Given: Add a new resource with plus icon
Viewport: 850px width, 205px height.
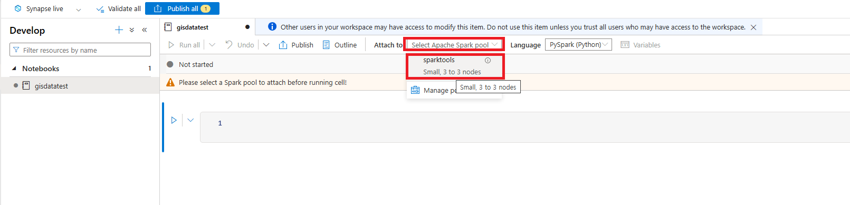Looking at the screenshot, I should (119, 30).
